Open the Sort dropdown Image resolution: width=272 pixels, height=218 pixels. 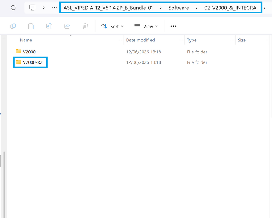tap(112, 26)
